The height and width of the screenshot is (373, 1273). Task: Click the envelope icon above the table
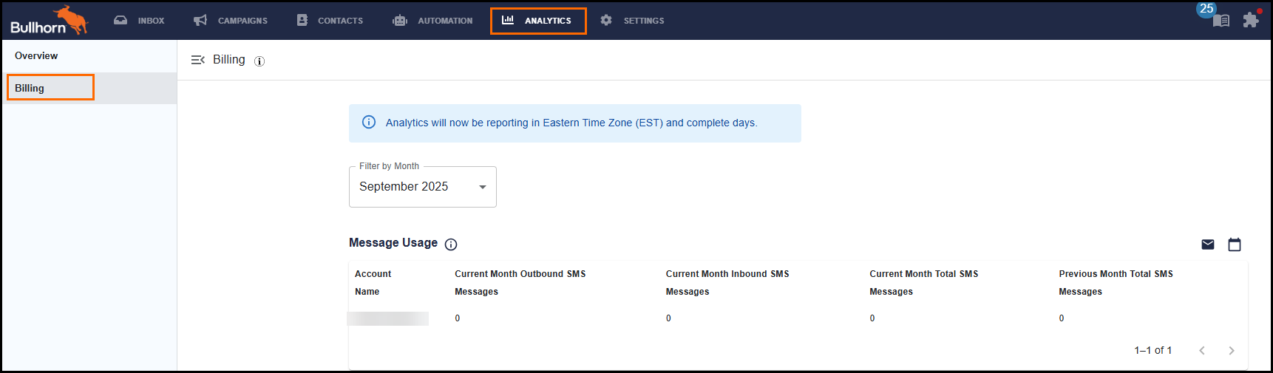pyautogui.click(x=1208, y=244)
